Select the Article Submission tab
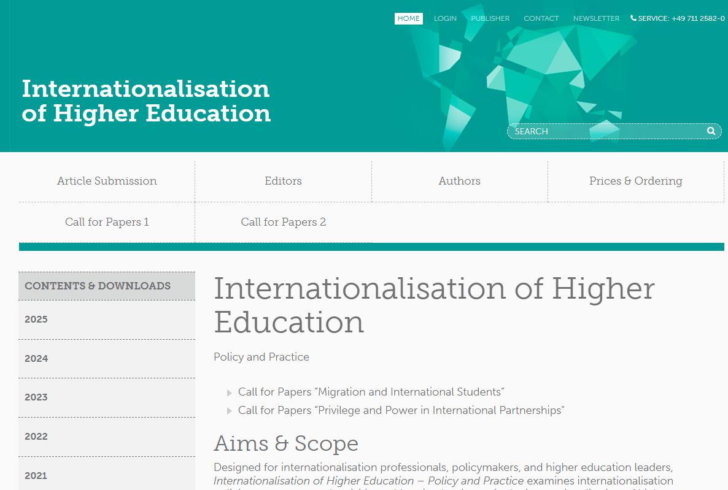The width and height of the screenshot is (728, 490). coord(106,181)
